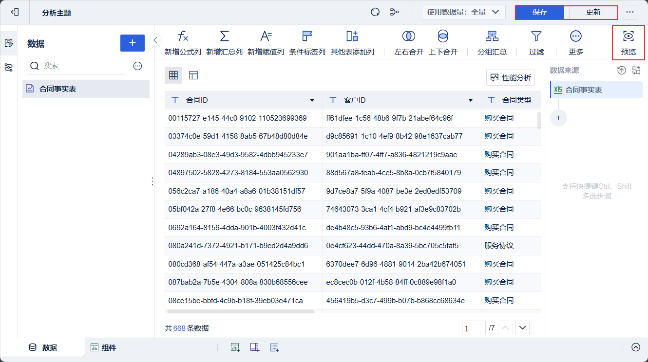Click cell 6370dee7-6d96-4881-9014-2ba42b674051

(x=402, y=264)
